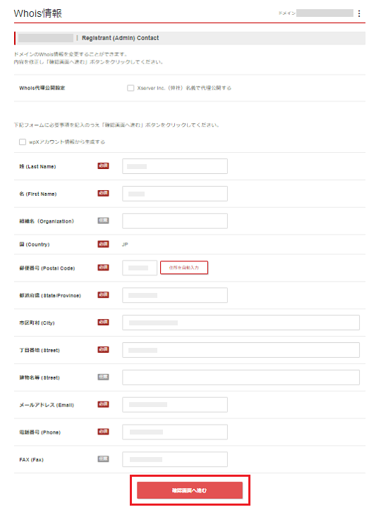Click the red-outlined auto-fill address button
The image size is (388, 512).
point(184,268)
